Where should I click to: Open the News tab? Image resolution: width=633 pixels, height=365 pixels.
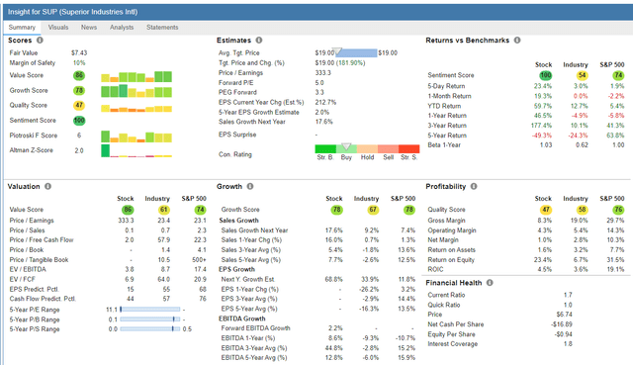(89, 28)
